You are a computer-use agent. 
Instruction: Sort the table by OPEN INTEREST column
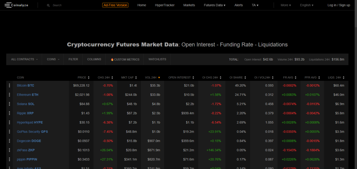pyautogui.click(x=181, y=77)
